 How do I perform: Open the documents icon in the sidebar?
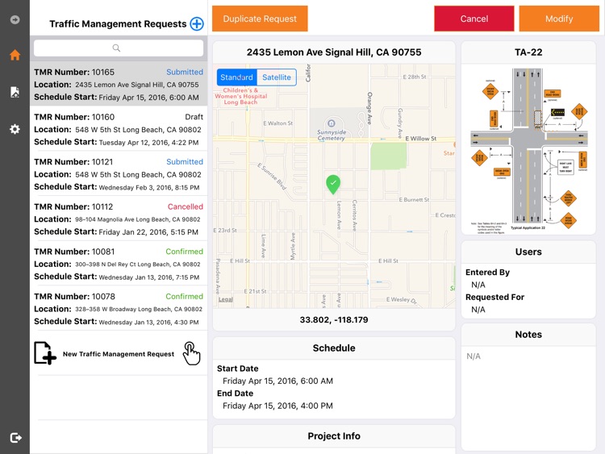15,92
